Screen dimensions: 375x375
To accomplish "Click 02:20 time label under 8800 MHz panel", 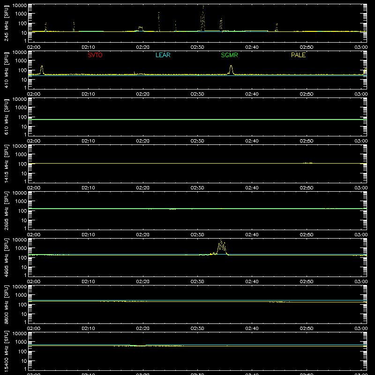I will (143, 329).
